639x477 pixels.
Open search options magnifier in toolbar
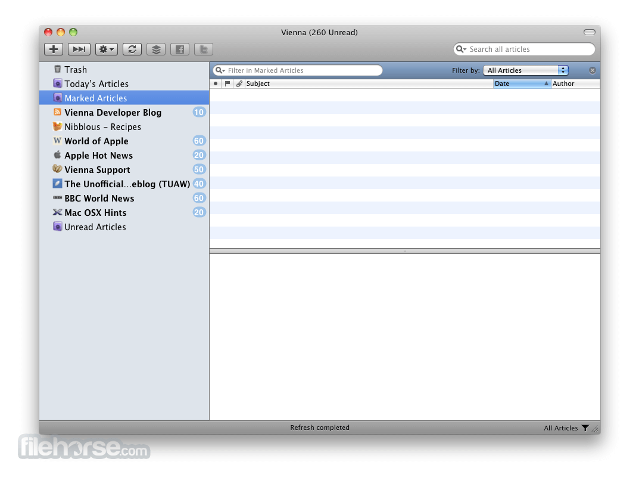pyautogui.click(x=461, y=49)
